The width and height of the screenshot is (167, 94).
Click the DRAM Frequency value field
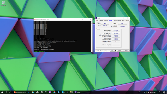click(x=116, y=30)
